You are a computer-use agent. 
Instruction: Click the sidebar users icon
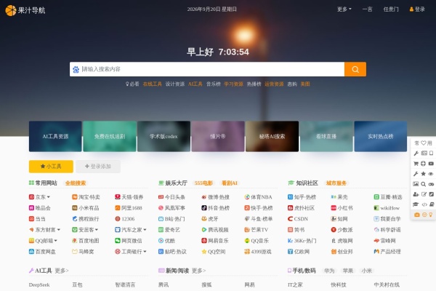416,194
